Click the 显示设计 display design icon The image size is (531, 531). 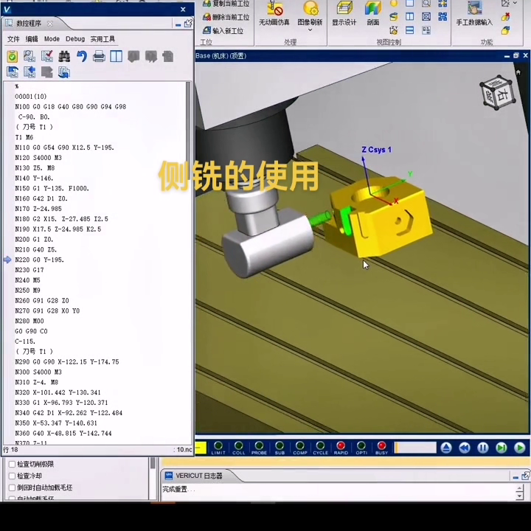coord(344,13)
